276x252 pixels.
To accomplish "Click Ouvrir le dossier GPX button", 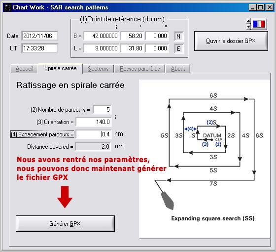I will 231,41.
